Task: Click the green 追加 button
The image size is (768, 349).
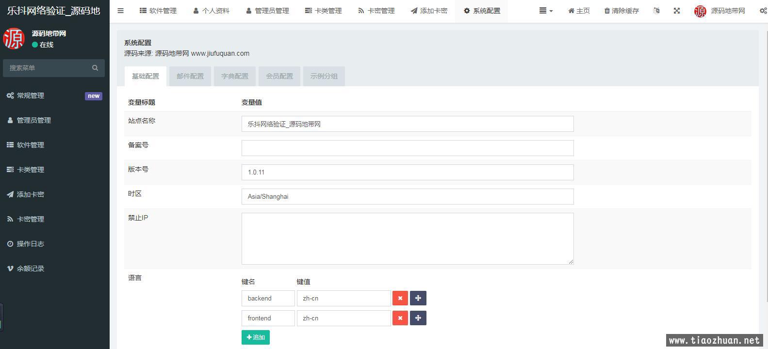Action: point(256,337)
